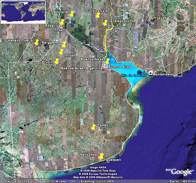Click the Uruguay country label
Image resolution: width=196 pixels, height=183 pixels.
[x=159, y=18]
